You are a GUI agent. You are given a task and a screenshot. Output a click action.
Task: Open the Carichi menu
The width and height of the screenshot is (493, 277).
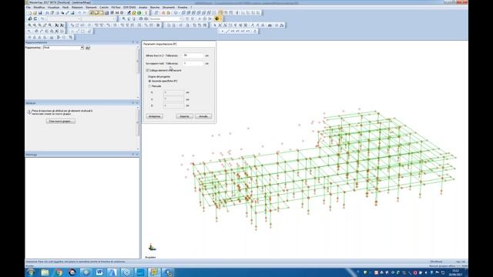click(104, 7)
